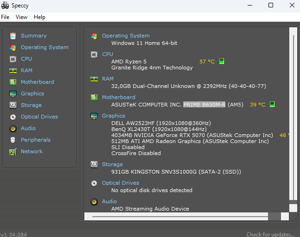This screenshot has height=237, width=300.
Task: Click the Motherboard icon in sidebar
Action: pos(13,82)
